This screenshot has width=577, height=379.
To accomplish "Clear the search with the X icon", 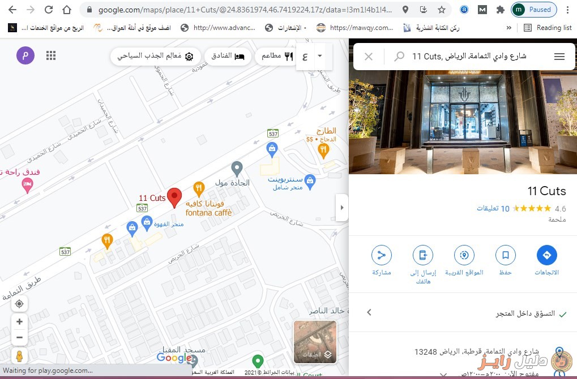I will (x=369, y=56).
